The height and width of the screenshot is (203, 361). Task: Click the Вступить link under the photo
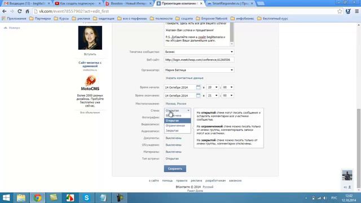click(x=90, y=54)
